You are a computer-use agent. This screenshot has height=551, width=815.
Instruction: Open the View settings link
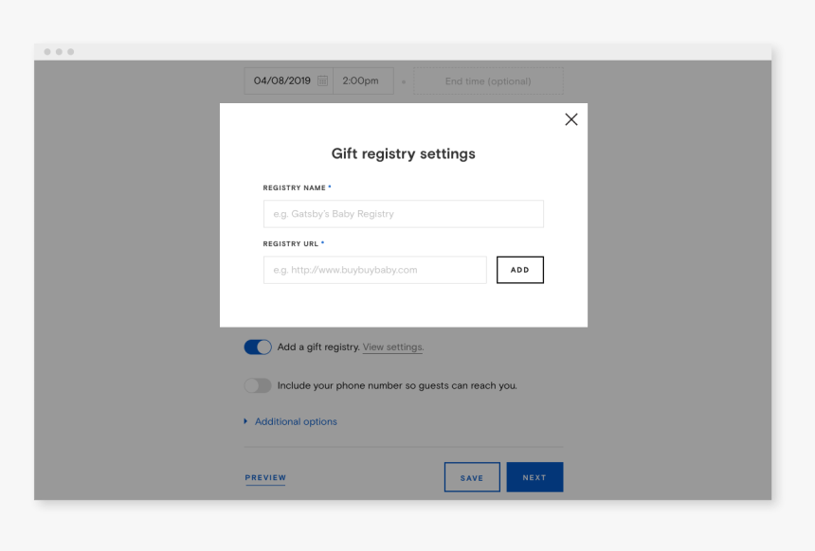(x=391, y=347)
